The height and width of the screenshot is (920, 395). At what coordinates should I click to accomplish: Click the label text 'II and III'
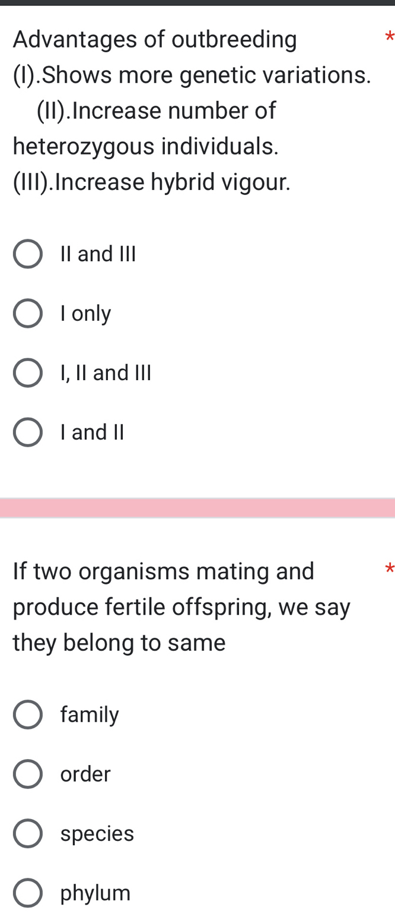pos(98,254)
